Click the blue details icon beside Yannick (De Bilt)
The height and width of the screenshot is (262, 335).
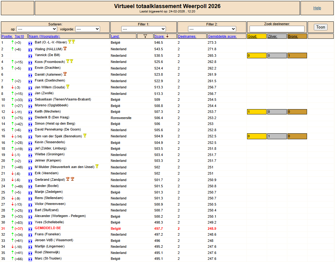pos(30,56)
